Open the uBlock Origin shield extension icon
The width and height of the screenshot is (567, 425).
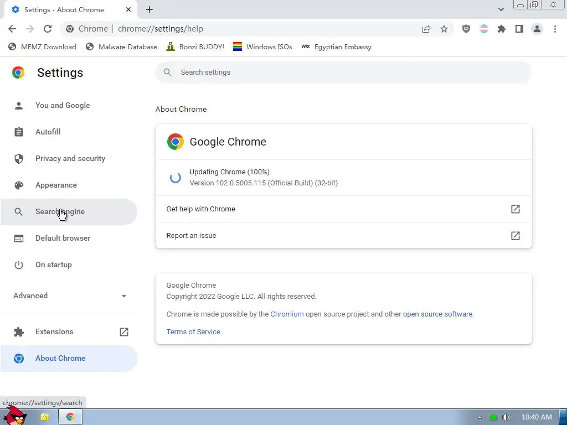pyautogui.click(x=466, y=29)
